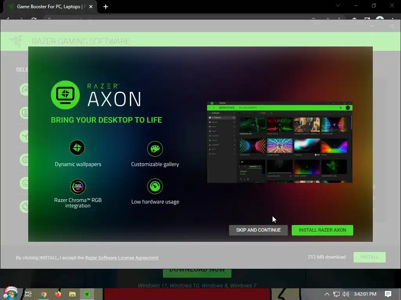Minimize the Razer installer window
Screen dimensions: 401x300
[372, 26]
